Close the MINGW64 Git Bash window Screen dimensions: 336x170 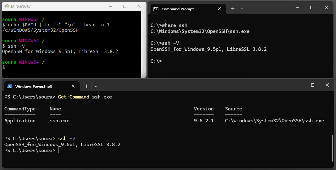(x=139, y=6)
